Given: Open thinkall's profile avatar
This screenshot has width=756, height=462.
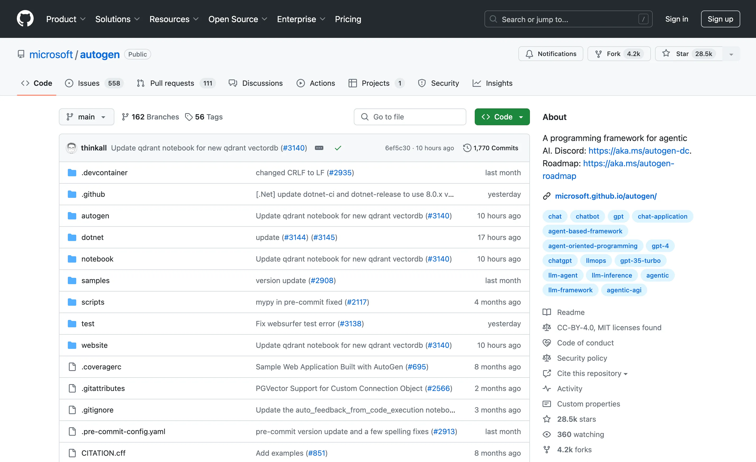Looking at the screenshot, I should tap(71, 148).
